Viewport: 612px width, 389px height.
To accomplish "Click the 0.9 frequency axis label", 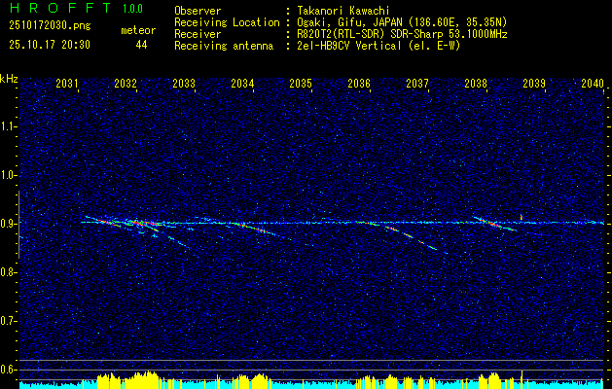I will 7,224.
